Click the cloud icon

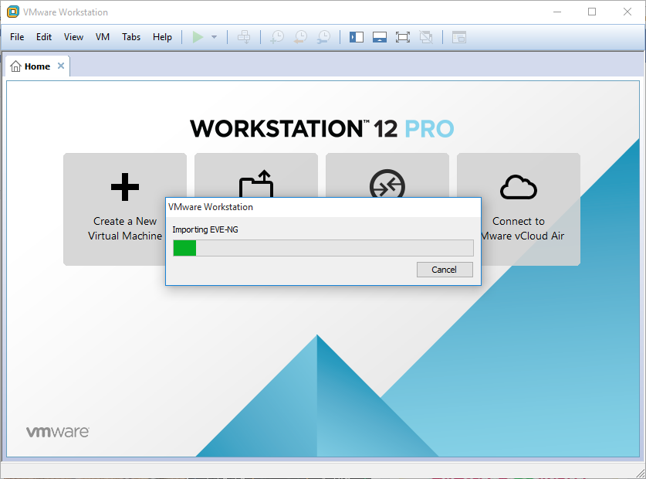click(x=519, y=187)
